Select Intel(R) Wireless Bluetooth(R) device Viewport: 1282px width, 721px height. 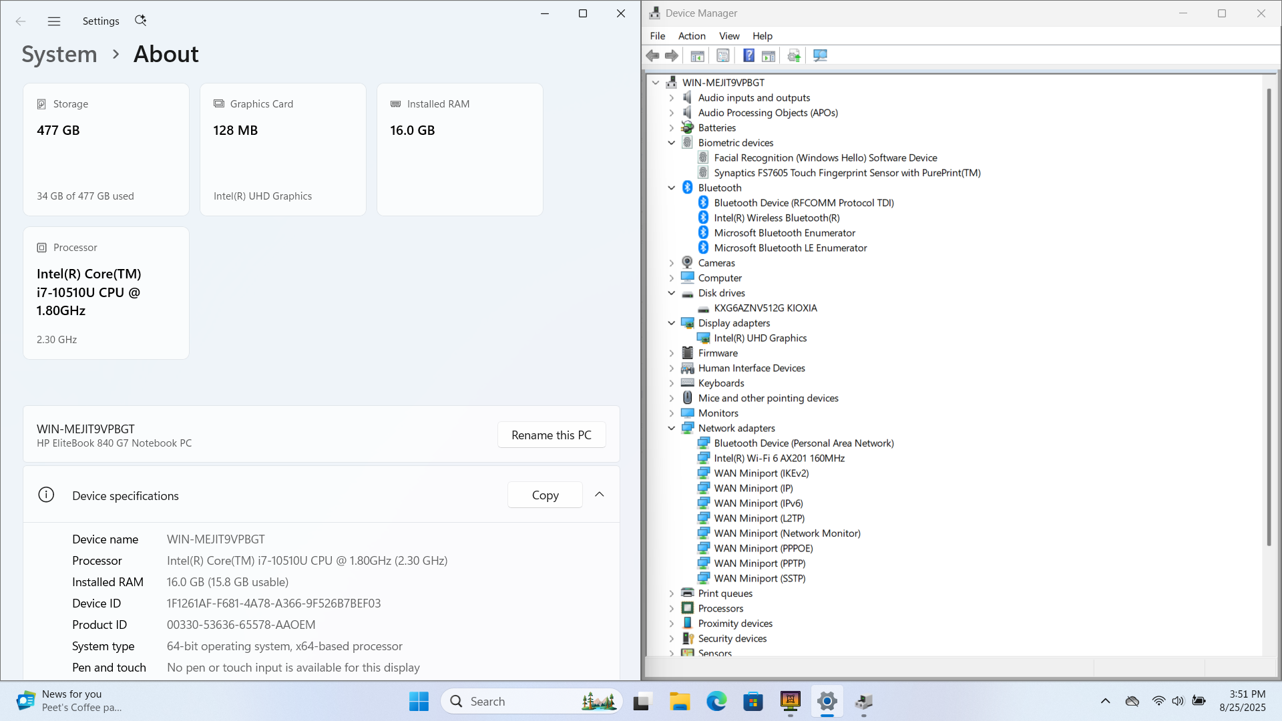777,218
